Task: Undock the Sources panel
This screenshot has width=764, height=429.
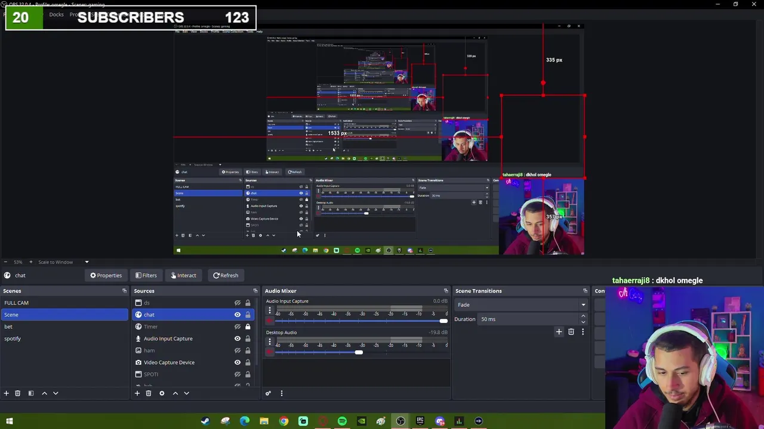Action: (255, 291)
